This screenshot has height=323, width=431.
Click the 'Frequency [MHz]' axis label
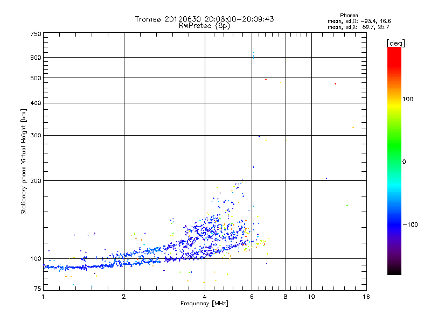click(204, 304)
